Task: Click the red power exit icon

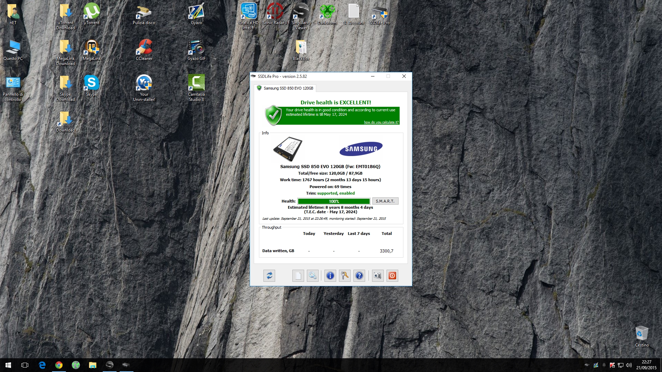Action: tap(392, 276)
